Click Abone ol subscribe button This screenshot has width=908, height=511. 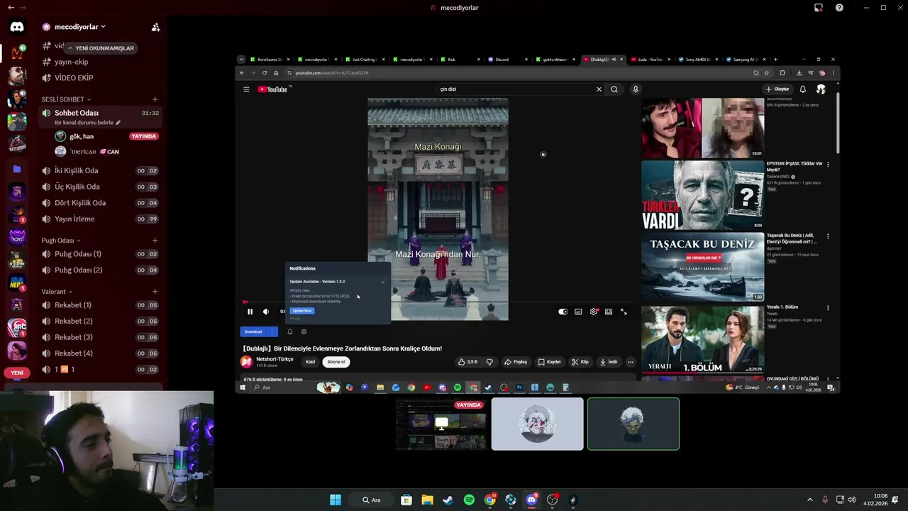click(x=336, y=362)
